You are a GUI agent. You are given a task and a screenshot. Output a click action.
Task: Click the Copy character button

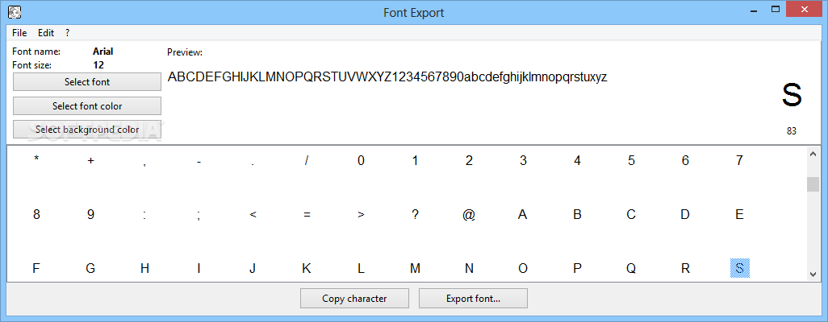354,299
